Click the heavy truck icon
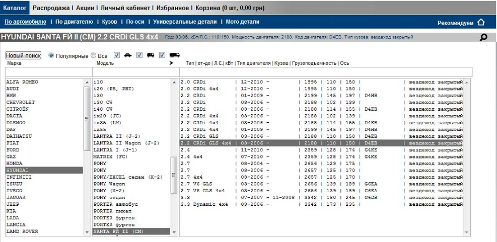This screenshot has height=242, width=497. pos(175,55)
